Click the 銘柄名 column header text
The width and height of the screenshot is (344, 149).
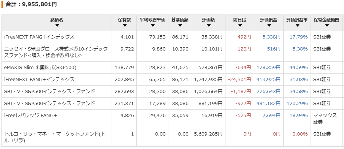[57, 20]
